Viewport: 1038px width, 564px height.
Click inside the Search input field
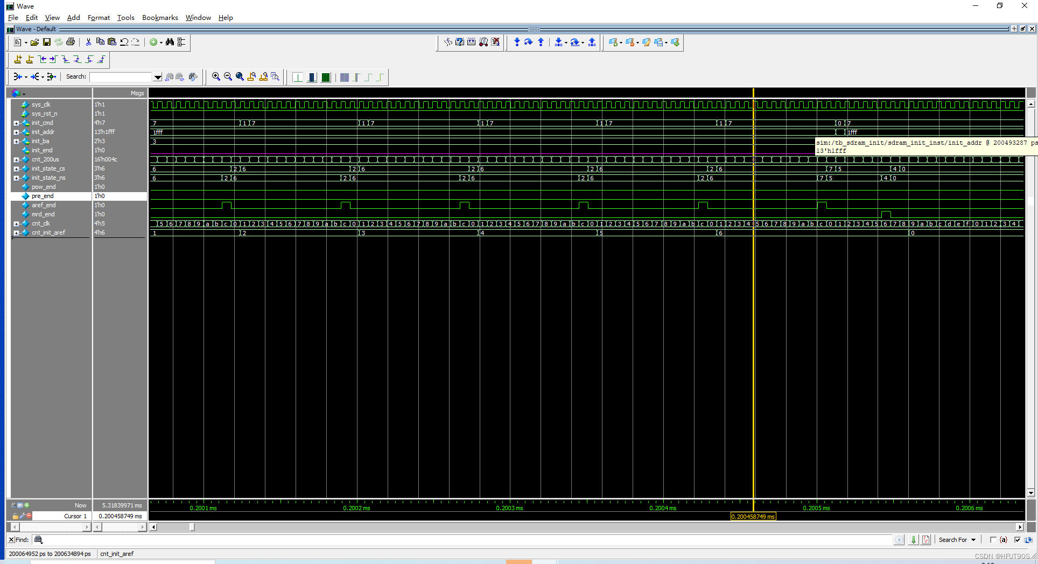click(x=121, y=77)
